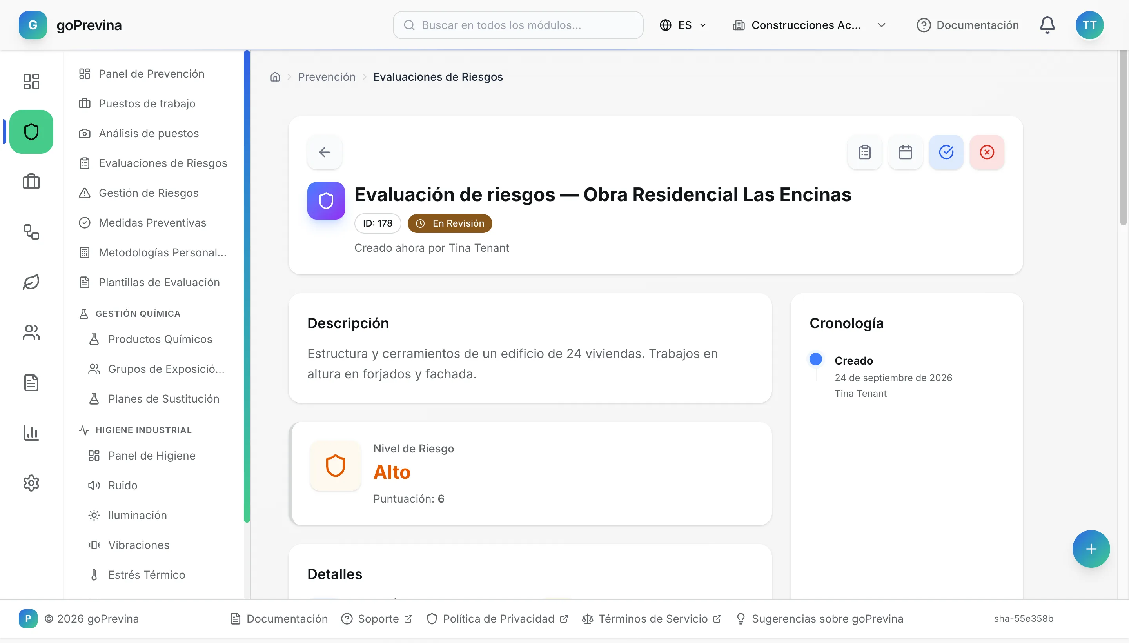Screen dimensions: 1129x643
Task: Open the Construcciones Ac... company dropdown
Action: click(x=810, y=25)
